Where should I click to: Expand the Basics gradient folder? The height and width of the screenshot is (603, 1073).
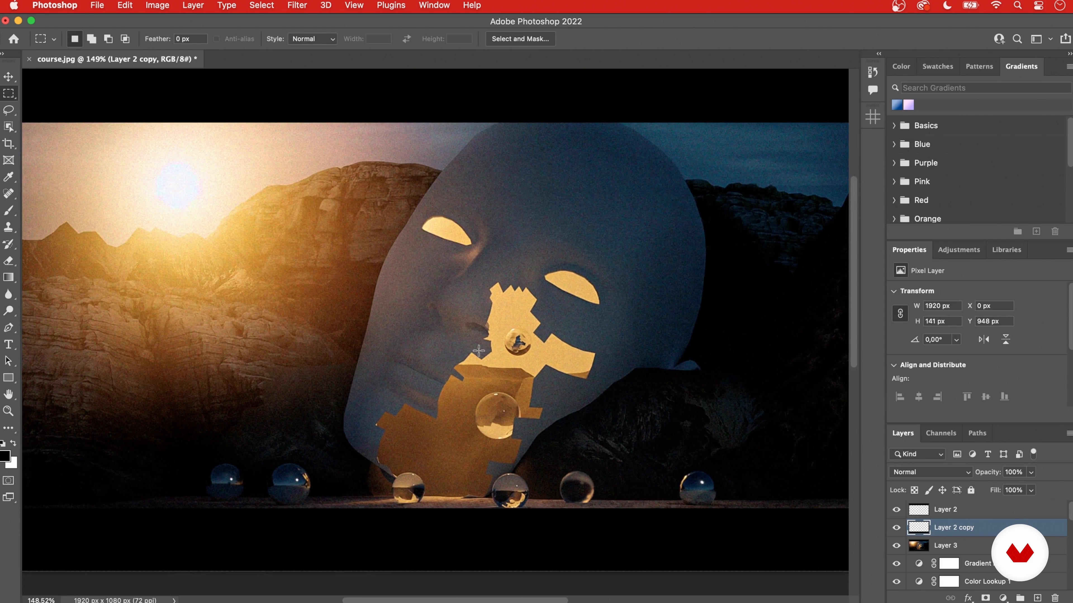[x=894, y=126]
